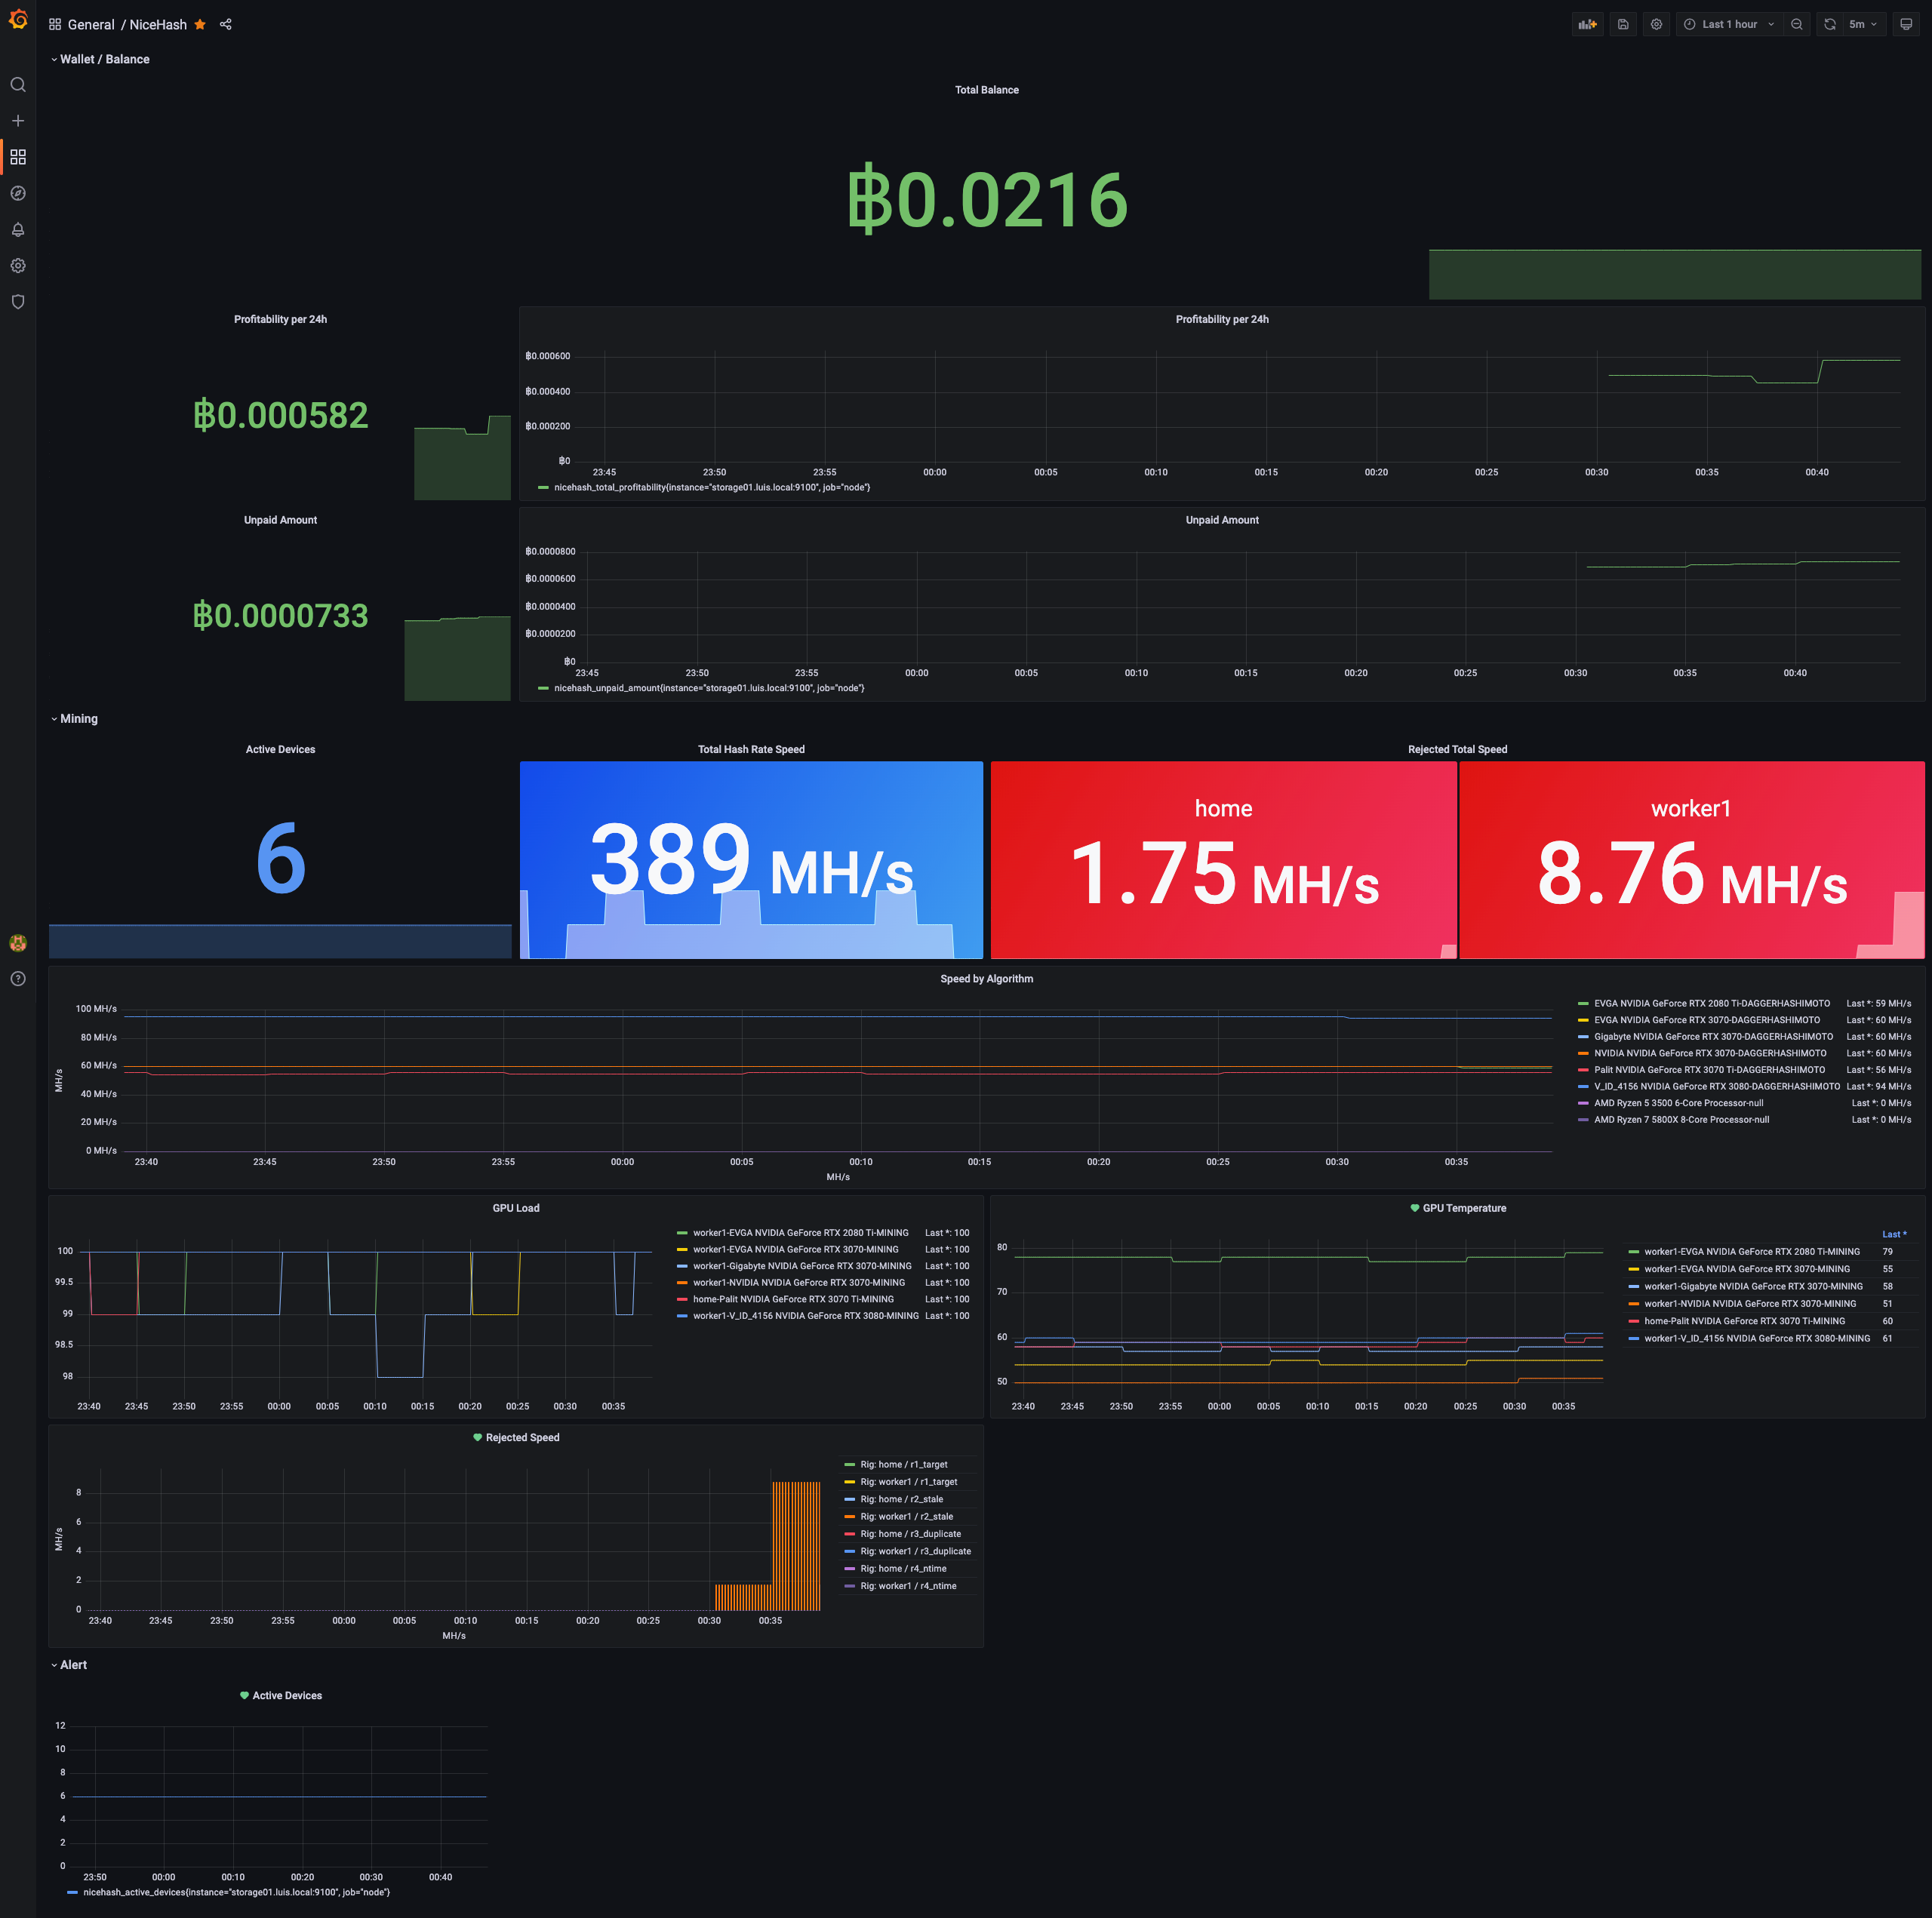The height and width of the screenshot is (1918, 1932).
Task: Open the General folder breadcrumb
Action: pos(91,24)
